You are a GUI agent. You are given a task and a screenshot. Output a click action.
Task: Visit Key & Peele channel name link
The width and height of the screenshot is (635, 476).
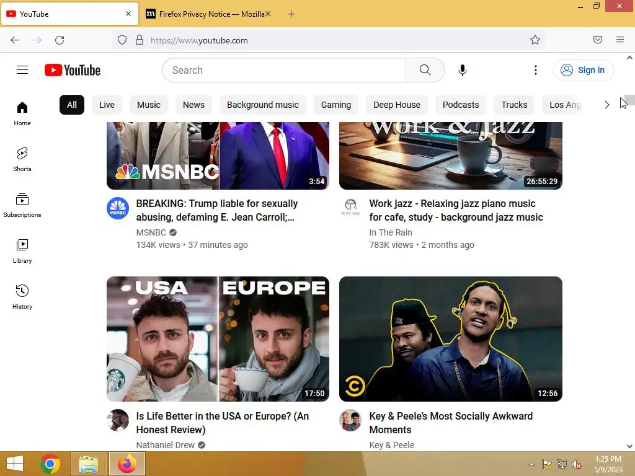click(x=392, y=445)
